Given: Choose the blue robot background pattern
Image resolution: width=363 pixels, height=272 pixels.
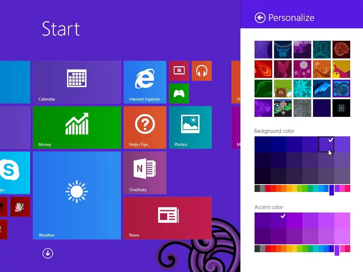Looking at the screenshot, I should click(x=283, y=50).
